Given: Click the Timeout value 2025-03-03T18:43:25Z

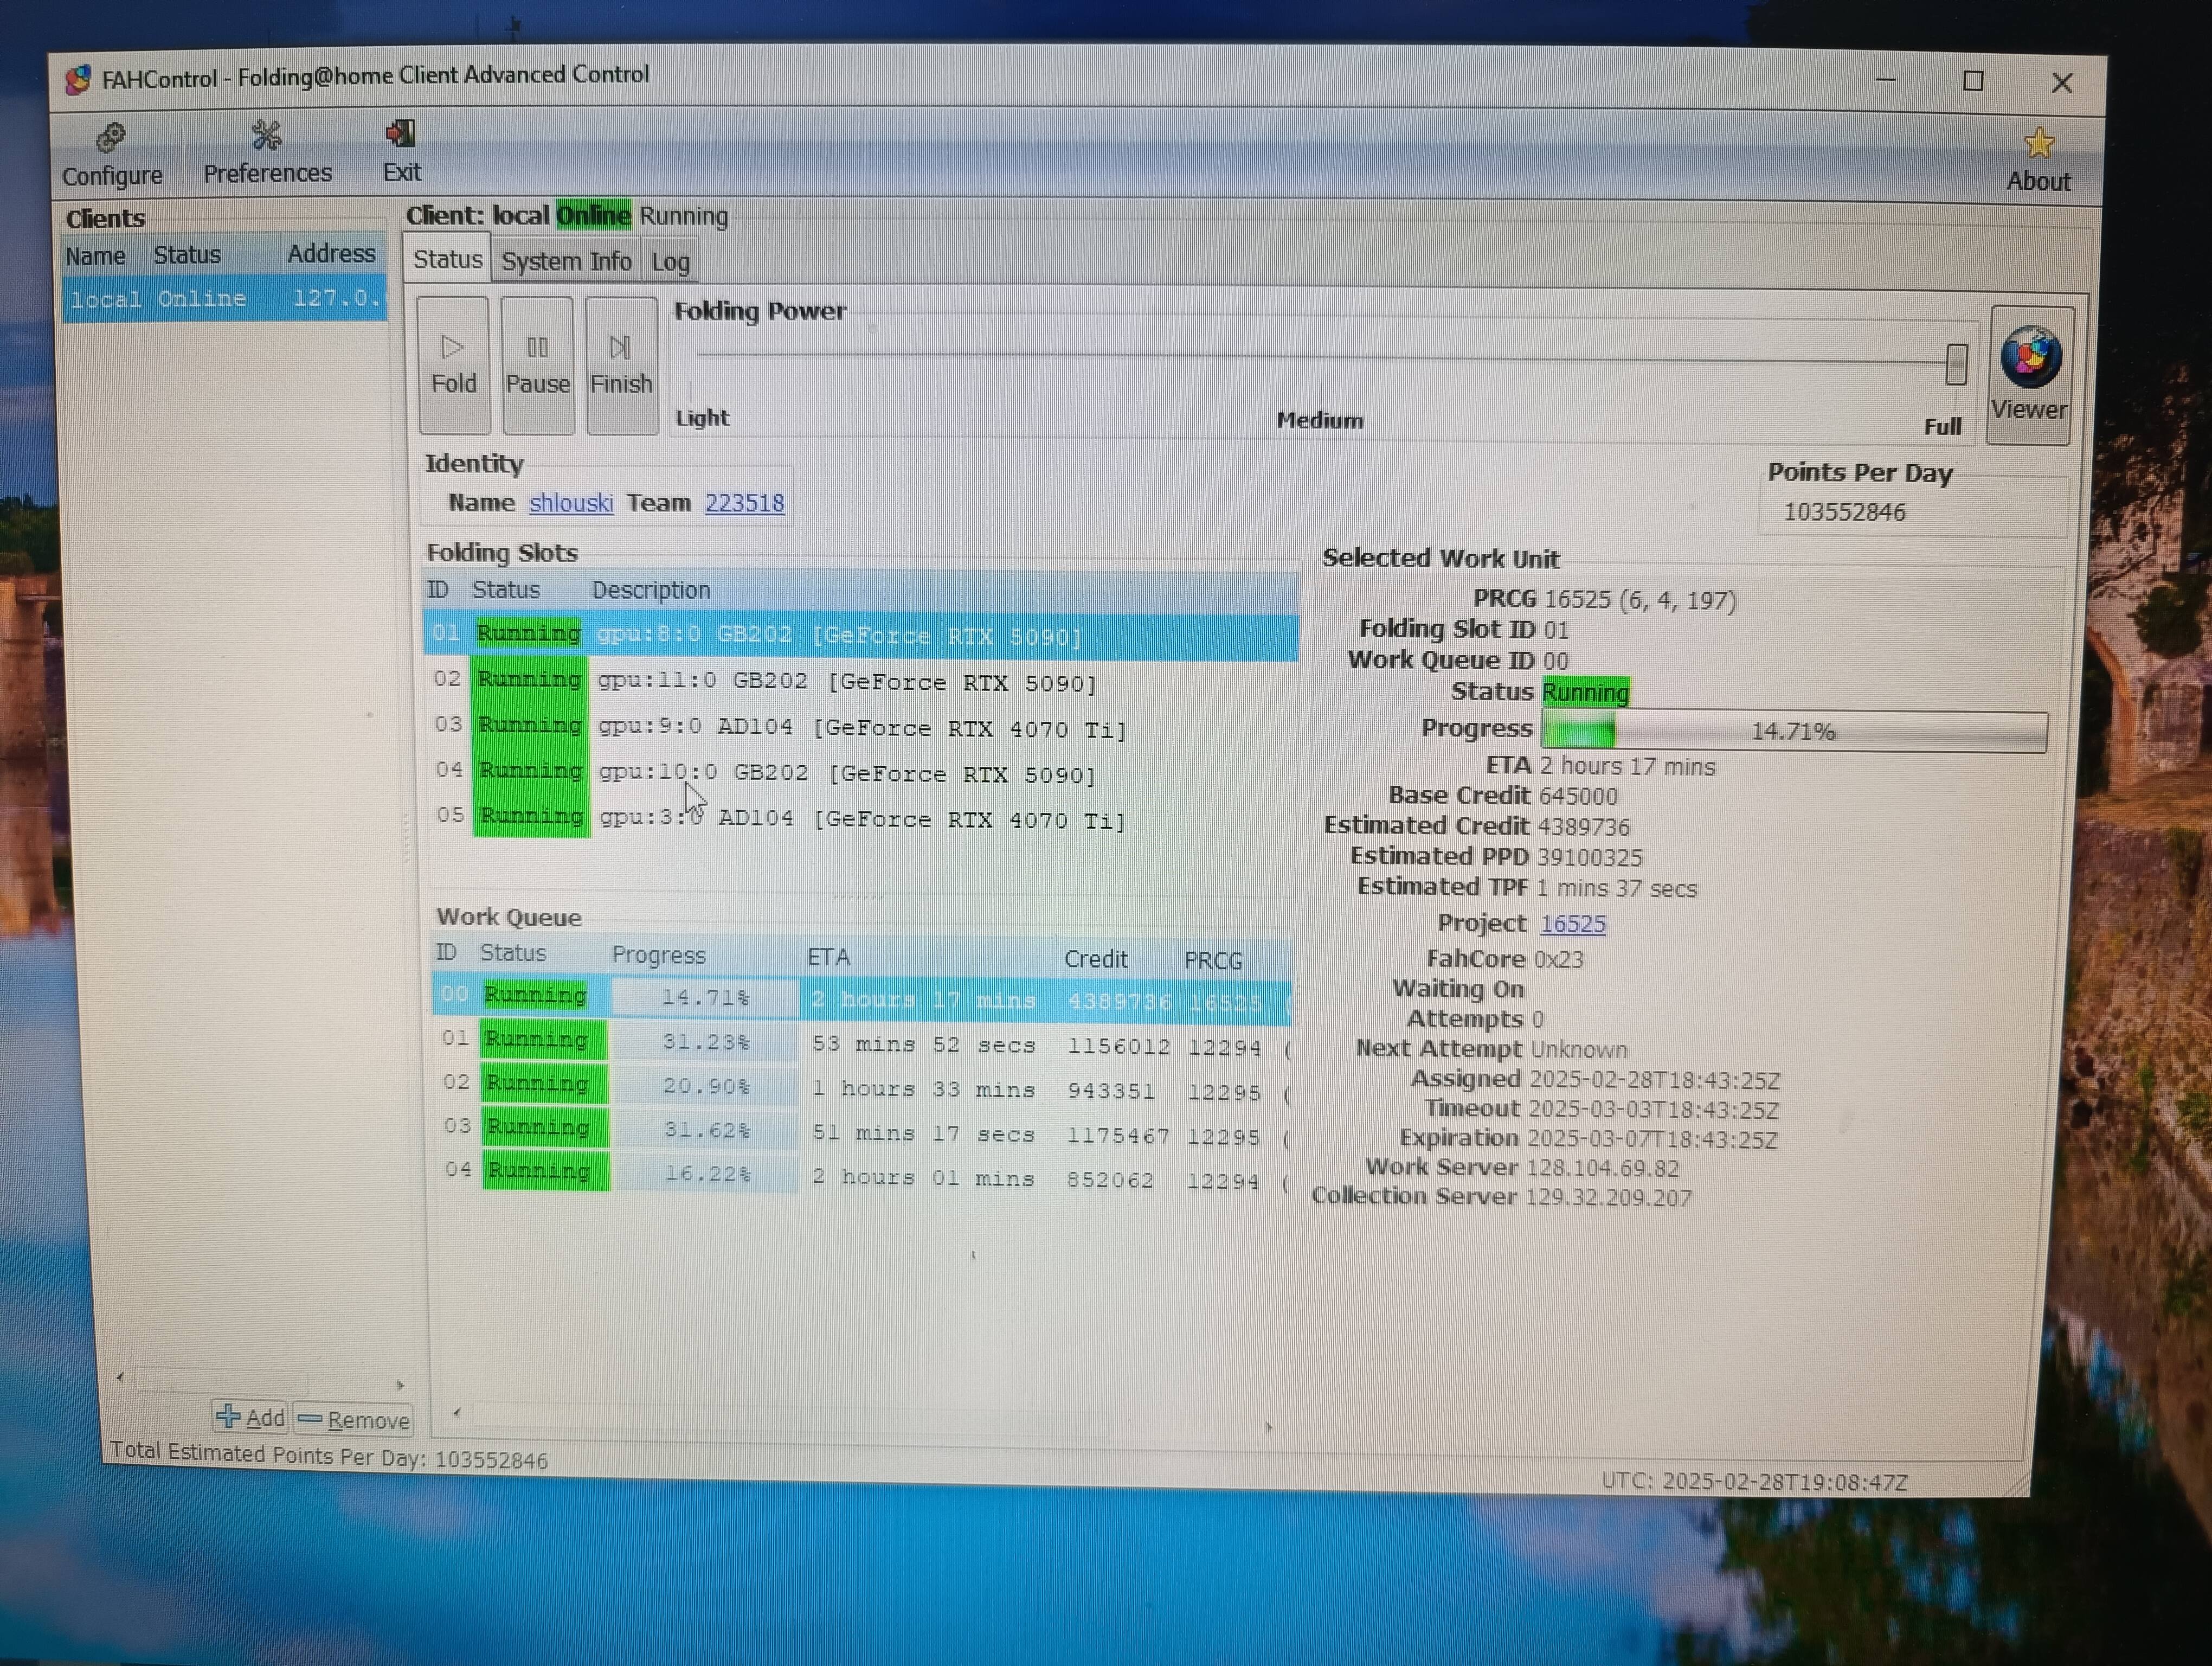Looking at the screenshot, I should 1653,1109.
